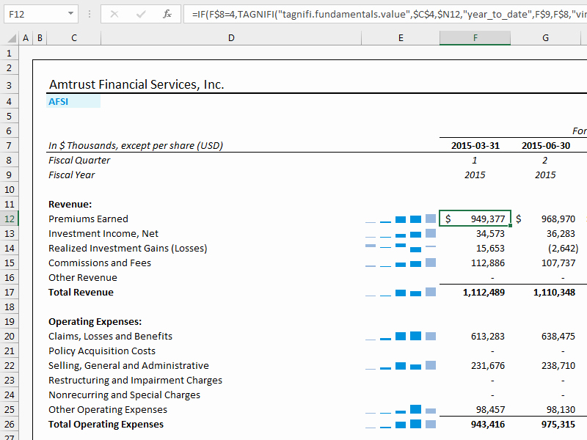
Task: Select row 12 header
Action: click(9, 219)
